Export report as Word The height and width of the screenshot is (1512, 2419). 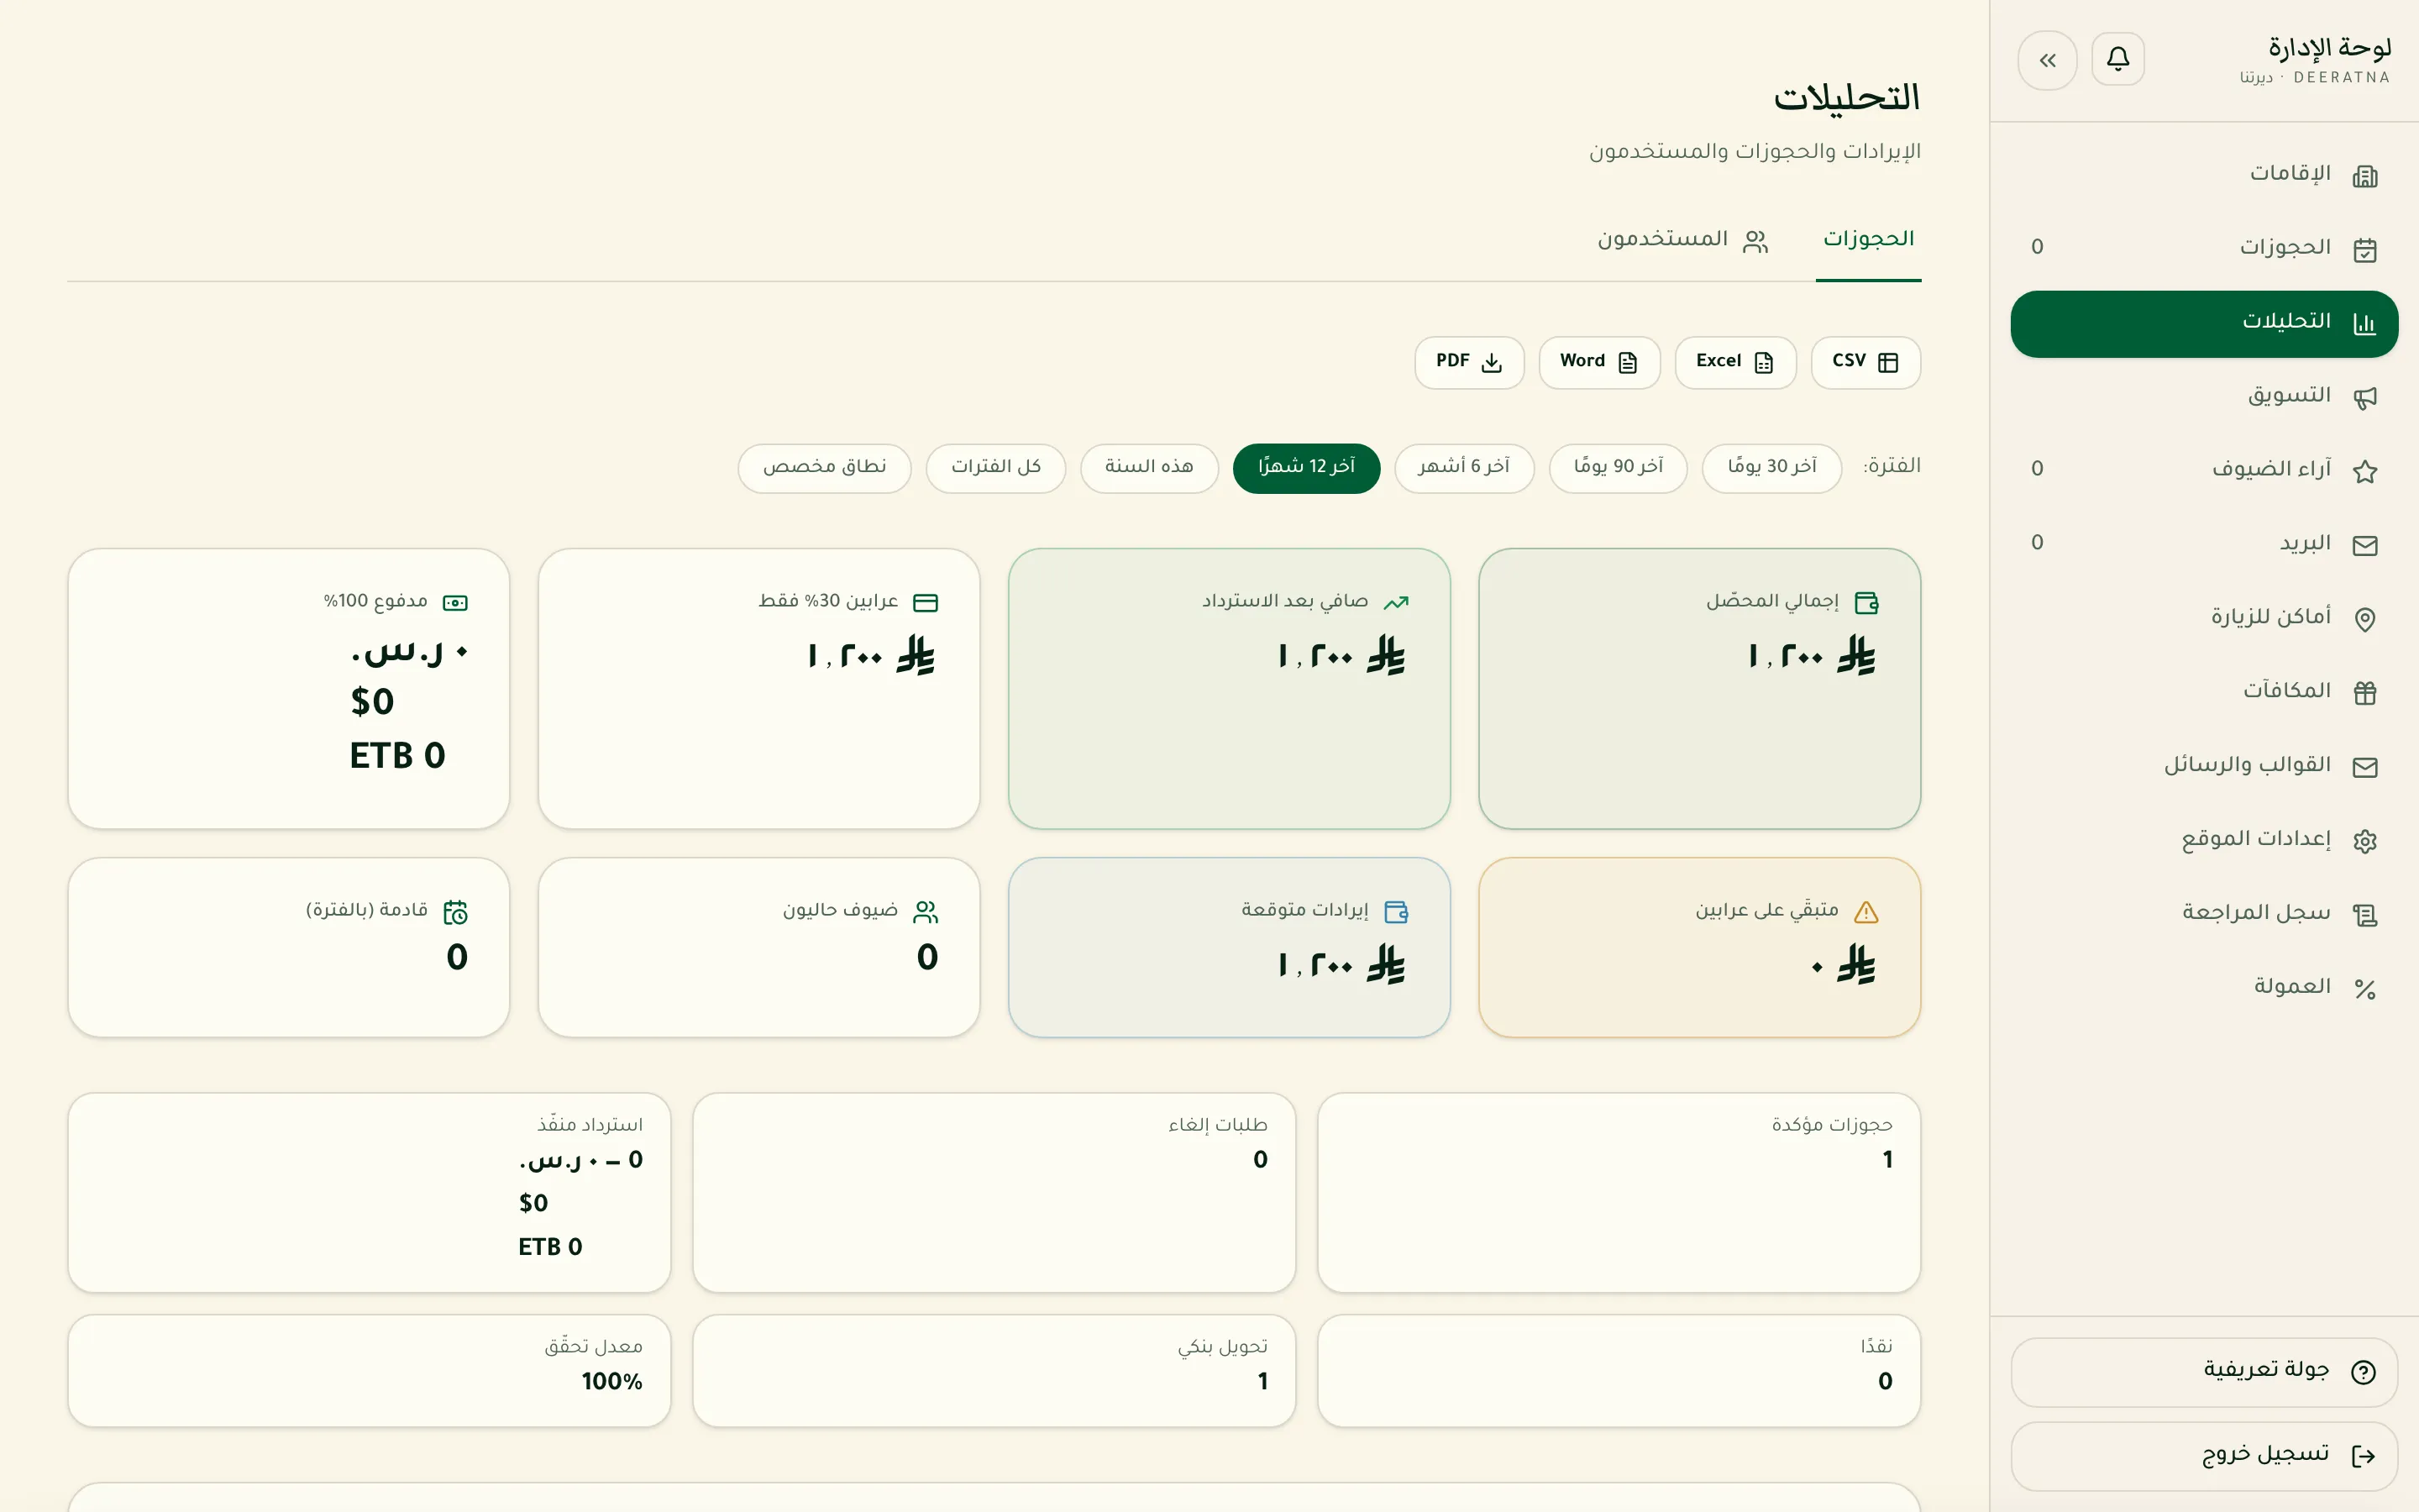click(x=1599, y=362)
